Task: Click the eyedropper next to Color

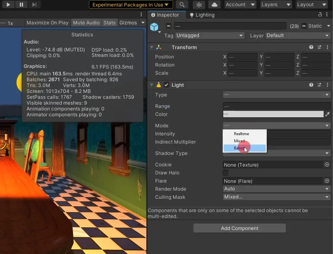Action: pyautogui.click(x=327, y=114)
